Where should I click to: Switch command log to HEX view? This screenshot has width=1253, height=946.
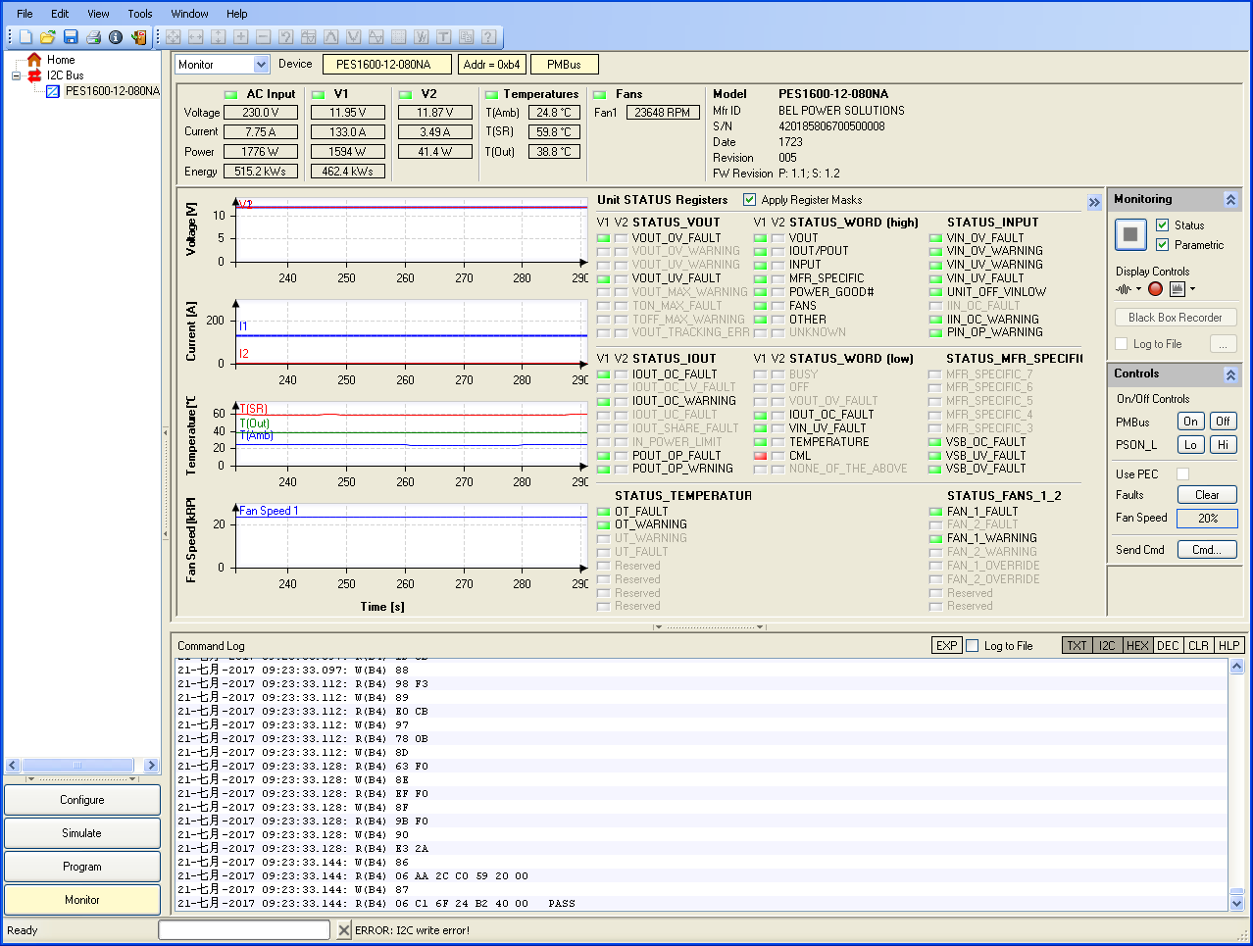pyautogui.click(x=1137, y=646)
